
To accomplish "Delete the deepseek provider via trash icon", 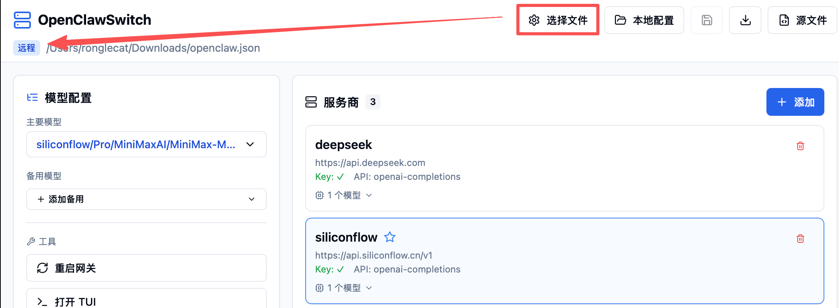I will pos(800,146).
